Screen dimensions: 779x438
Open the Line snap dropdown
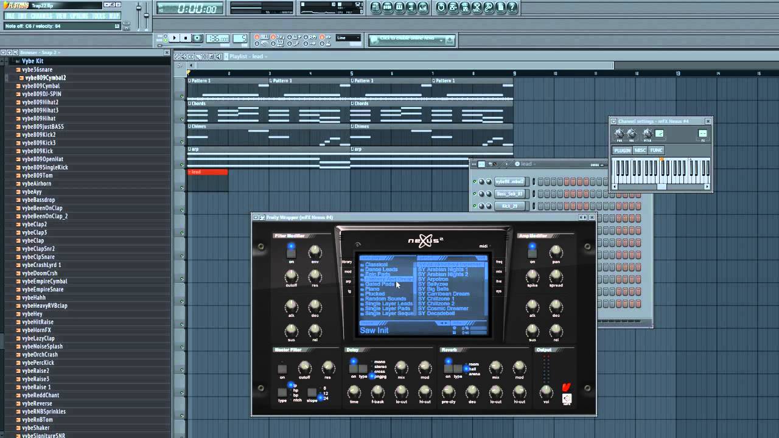[x=348, y=38]
